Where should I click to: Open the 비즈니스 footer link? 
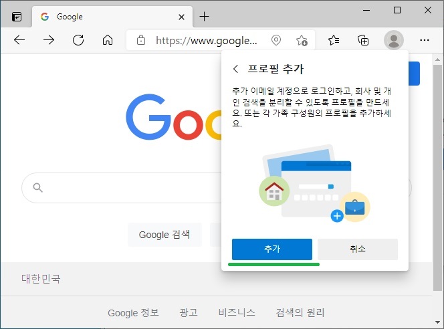237,312
